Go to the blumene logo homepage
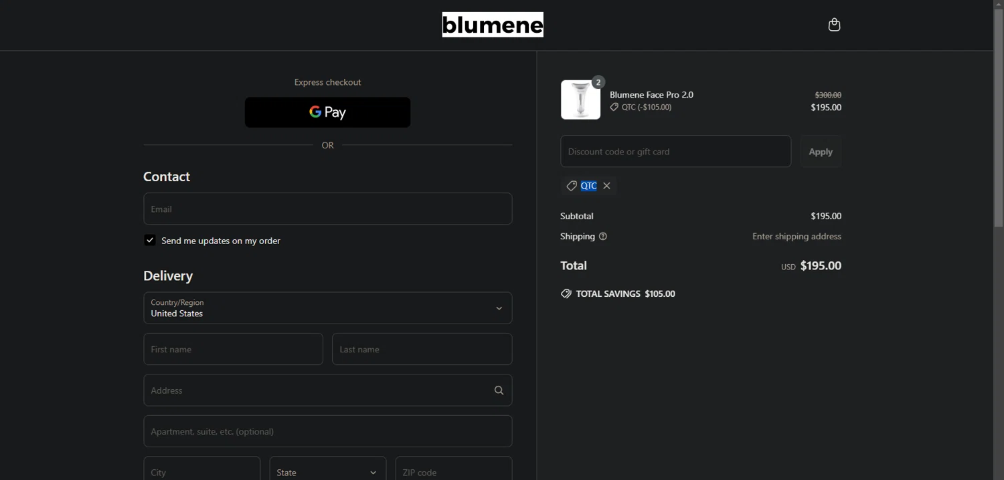 pos(493,25)
